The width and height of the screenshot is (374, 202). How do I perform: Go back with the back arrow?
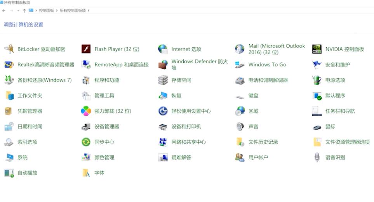pyautogui.click(x=3, y=10)
